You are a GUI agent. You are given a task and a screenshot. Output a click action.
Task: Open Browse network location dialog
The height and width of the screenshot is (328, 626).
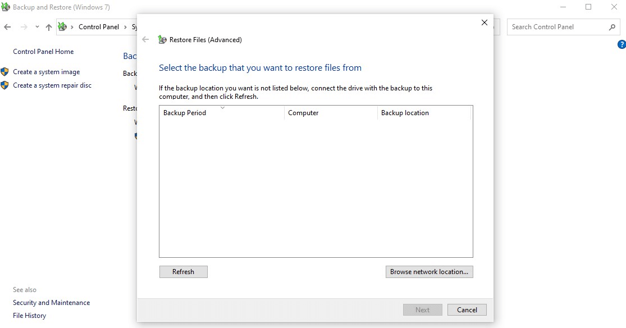[429, 272]
